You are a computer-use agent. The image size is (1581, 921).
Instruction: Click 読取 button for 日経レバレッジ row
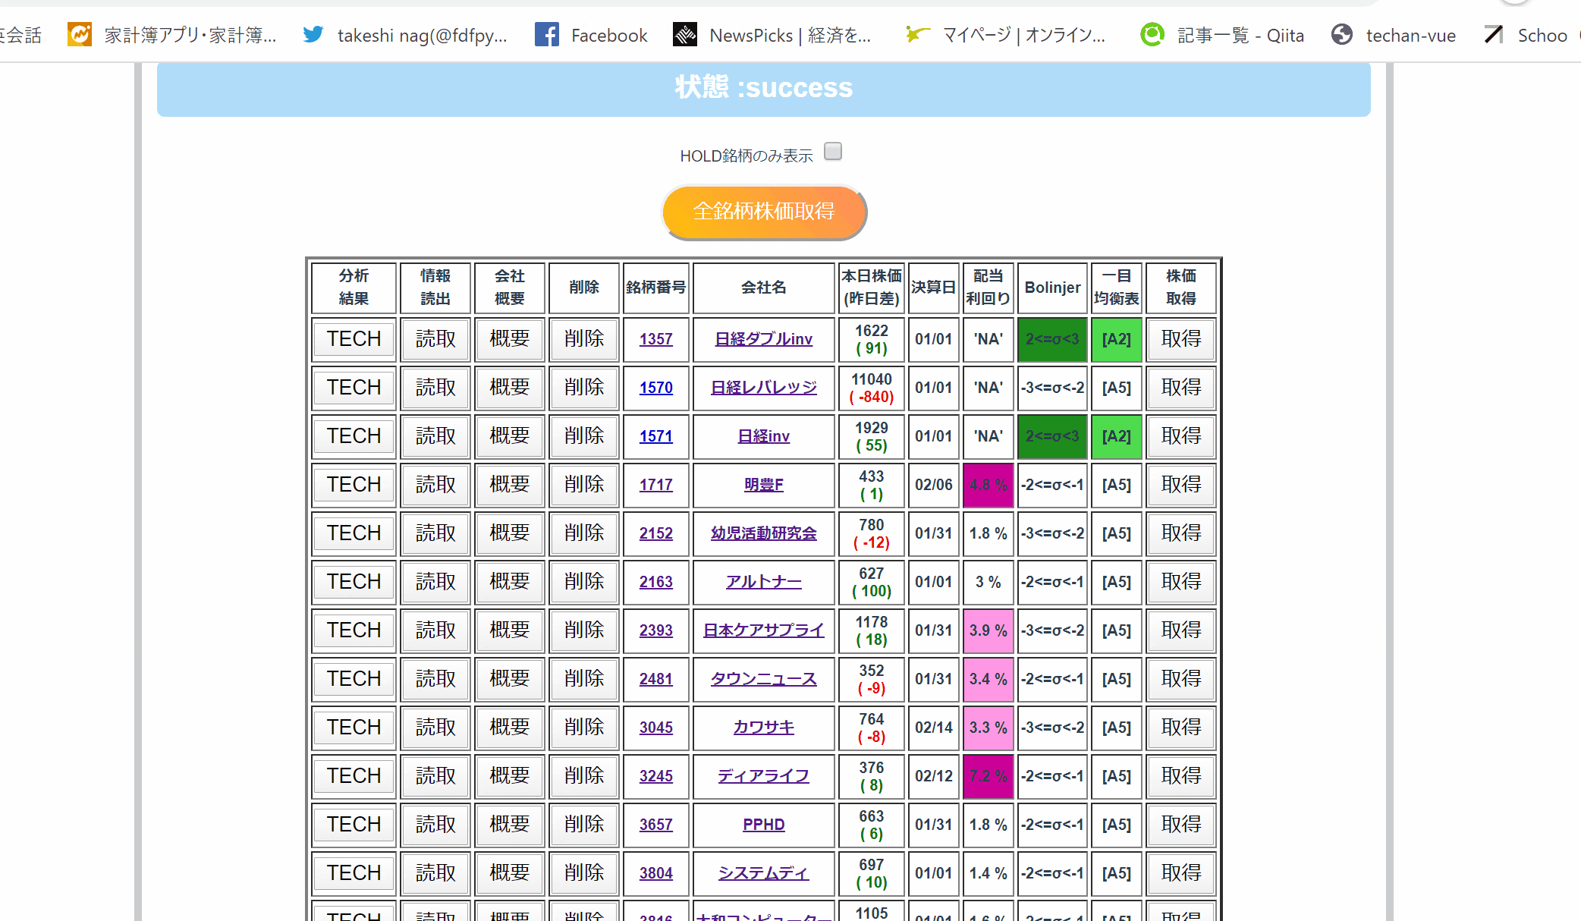435,388
